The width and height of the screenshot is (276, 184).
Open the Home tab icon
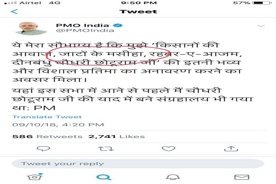[35, 177]
